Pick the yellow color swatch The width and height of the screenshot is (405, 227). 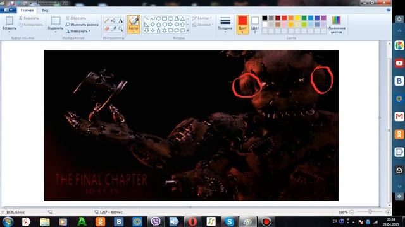[x=297, y=18]
